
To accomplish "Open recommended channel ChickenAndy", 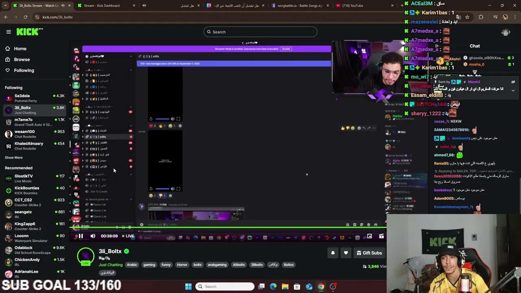I will [x=35, y=262].
